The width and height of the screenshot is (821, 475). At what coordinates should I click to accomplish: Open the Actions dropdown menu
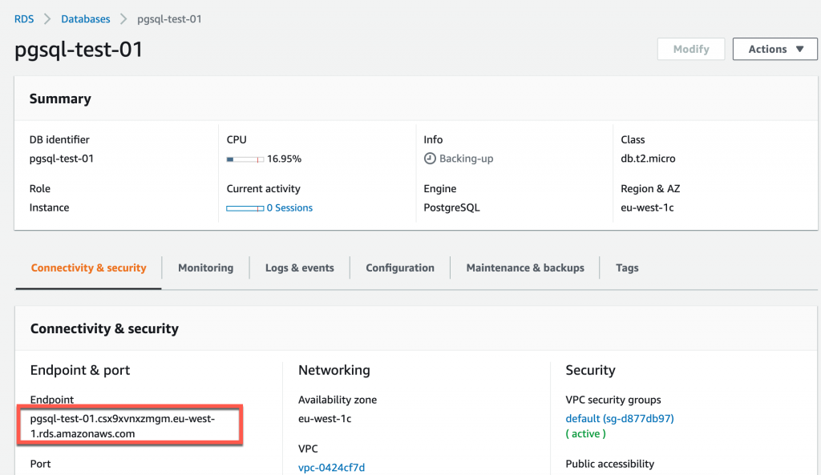(775, 49)
